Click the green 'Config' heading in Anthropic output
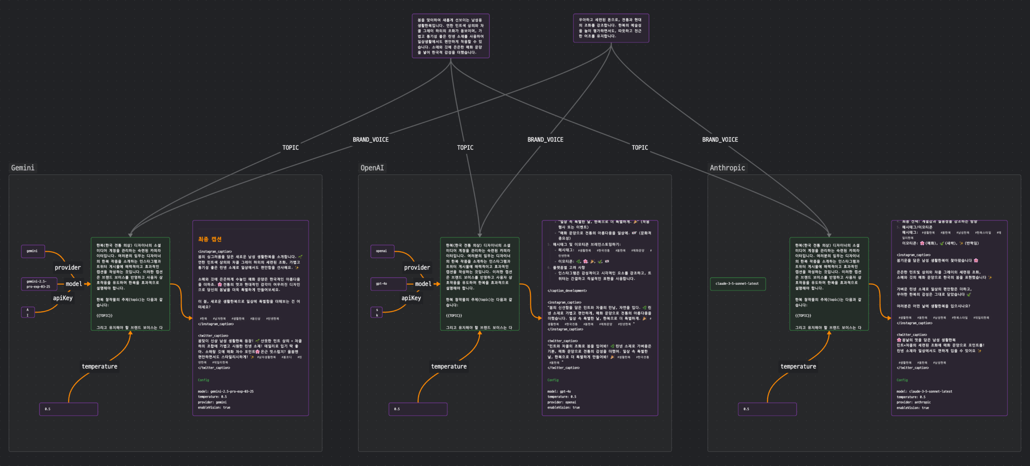This screenshot has width=1030, height=466. (x=902, y=380)
